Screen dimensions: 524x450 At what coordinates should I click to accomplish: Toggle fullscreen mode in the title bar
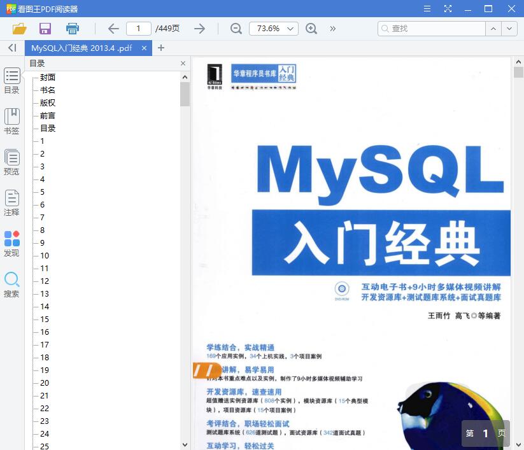pyautogui.click(x=448, y=9)
